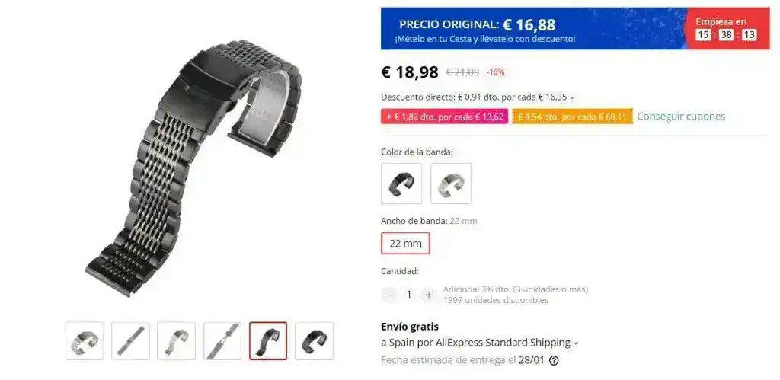Expand the AliExpress Standard Shipping options
The height and width of the screenshot is (380, 780).
point(576,343)
